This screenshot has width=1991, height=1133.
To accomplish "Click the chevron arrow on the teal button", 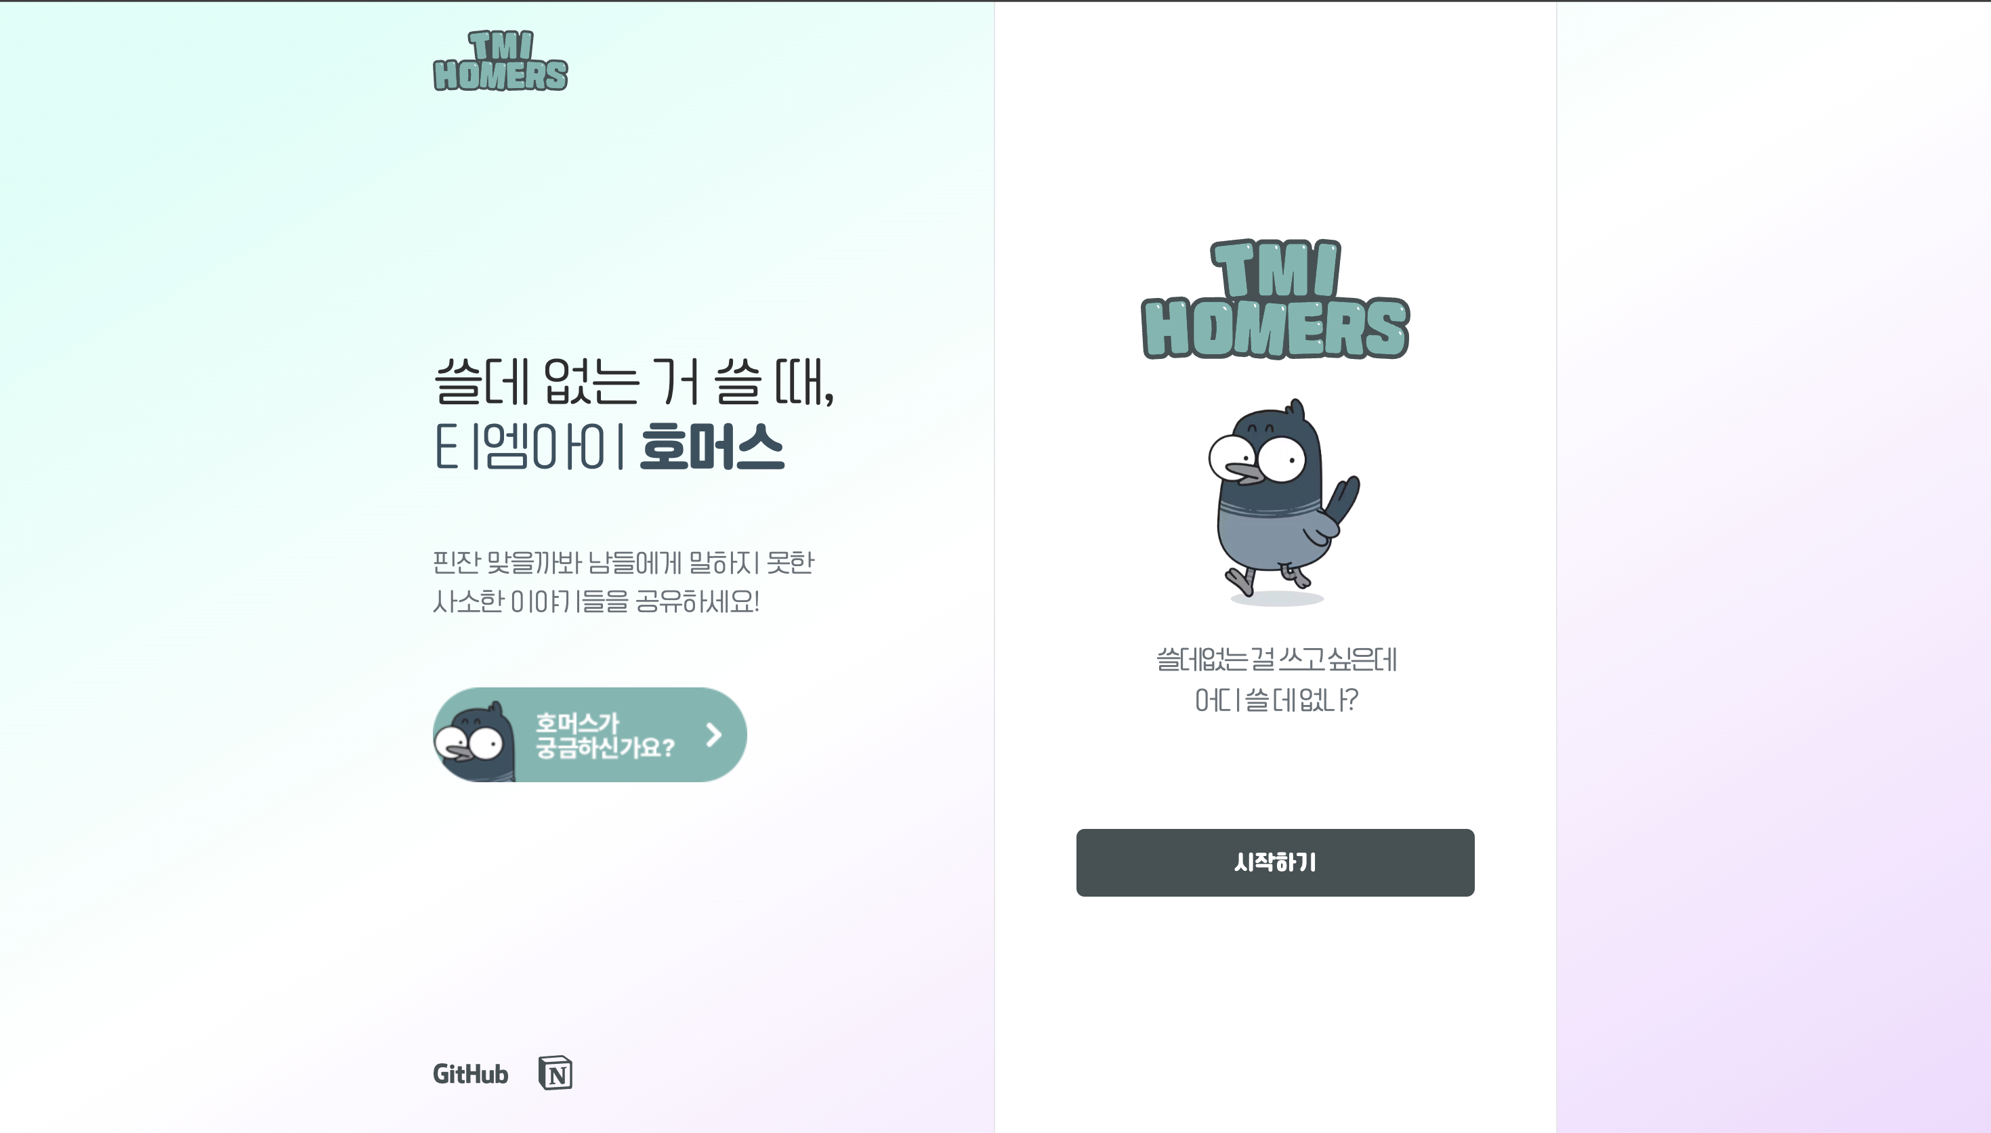I will 714,735.
